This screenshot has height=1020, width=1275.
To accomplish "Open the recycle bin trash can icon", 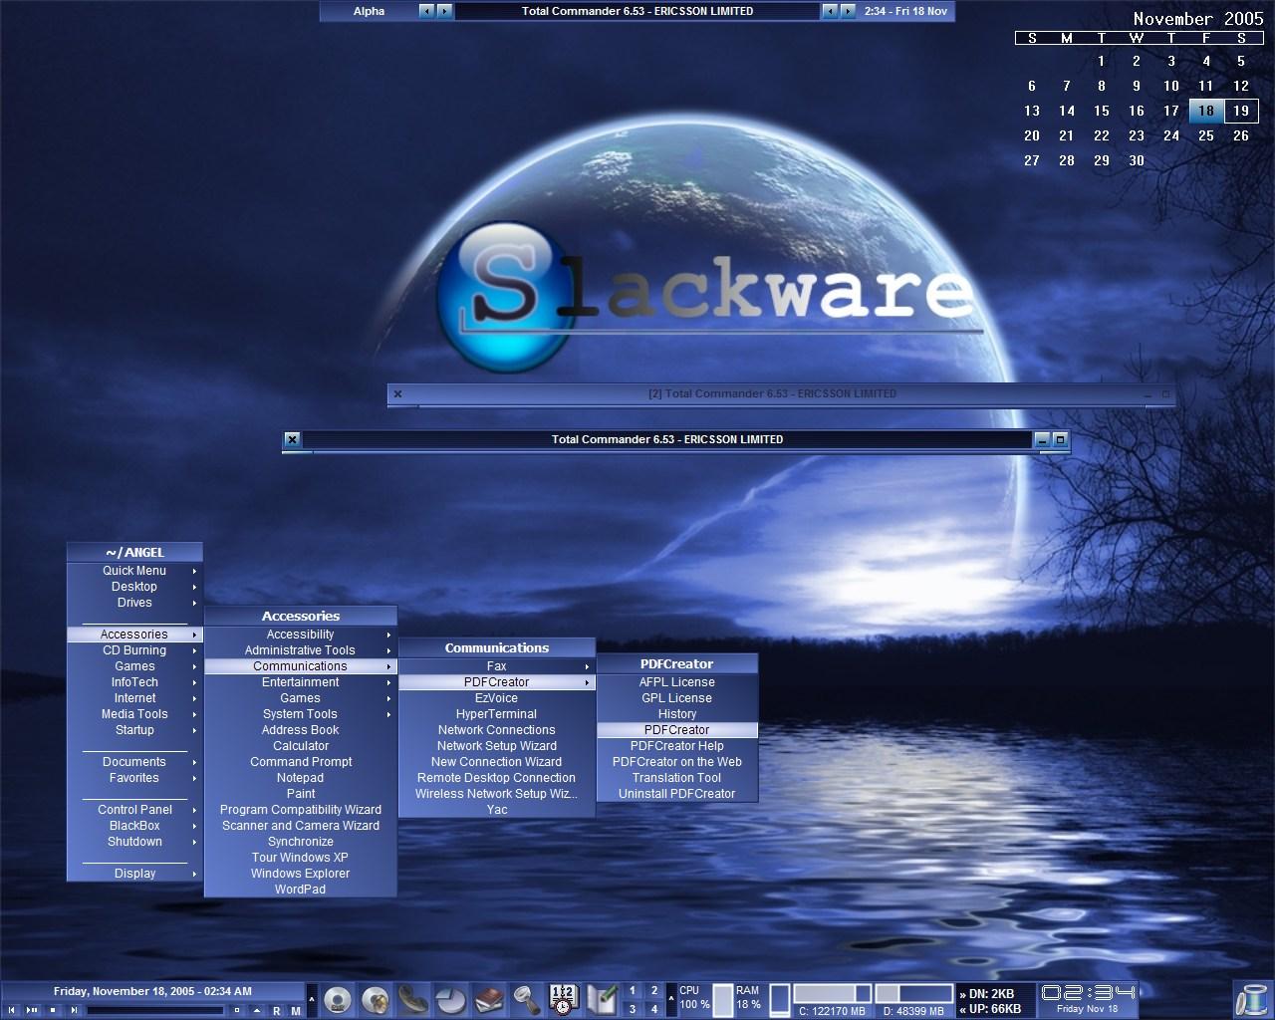I will click(x=1252, y=999).
